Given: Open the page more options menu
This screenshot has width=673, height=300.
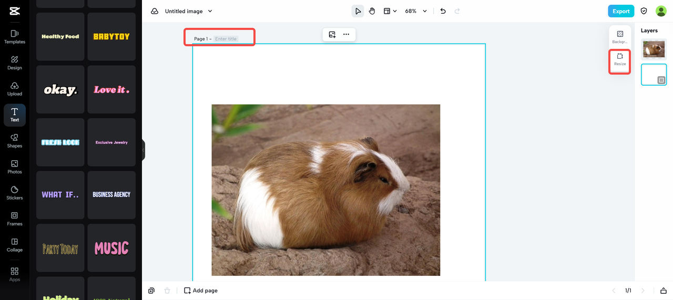Looking at the screenshot, I should tap(346, 34).
